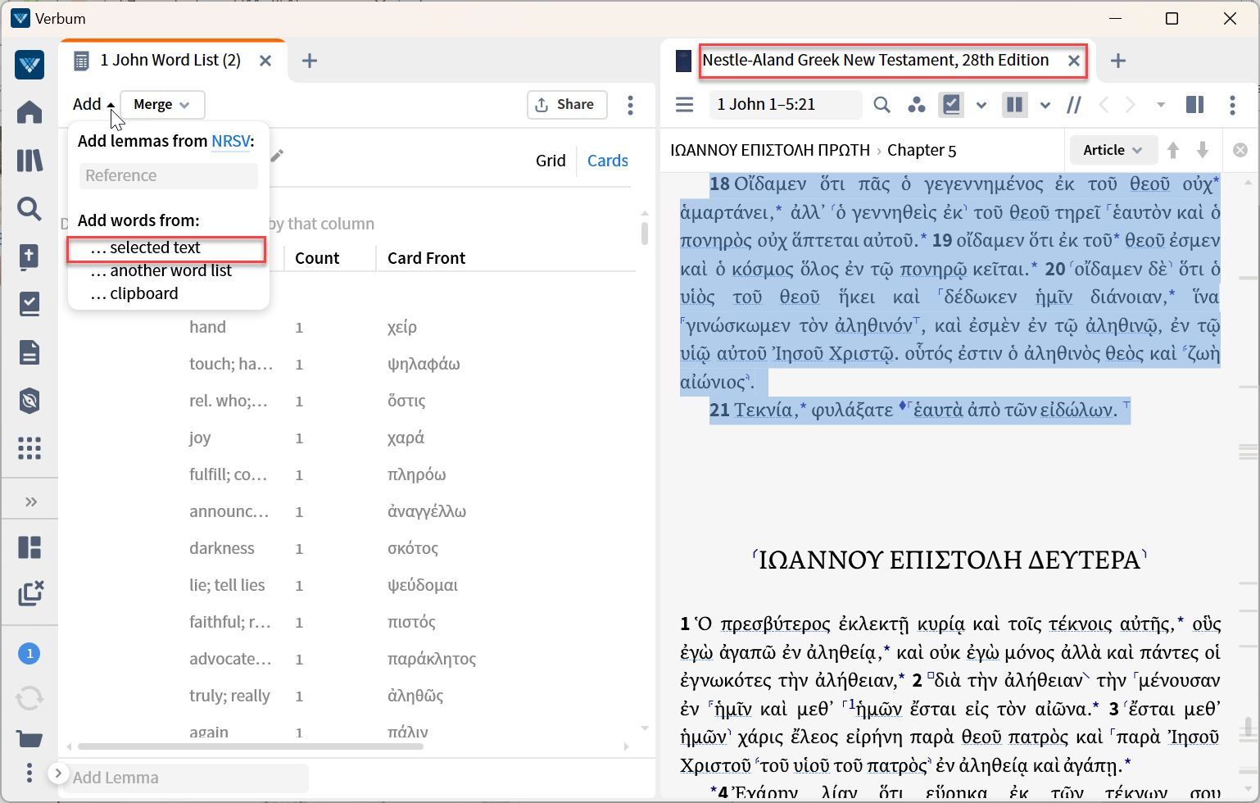The height and width of the screenshot is (803, 1260).
Task: Open the Tools grid icon in sidebar
Action: click(29, 448)
